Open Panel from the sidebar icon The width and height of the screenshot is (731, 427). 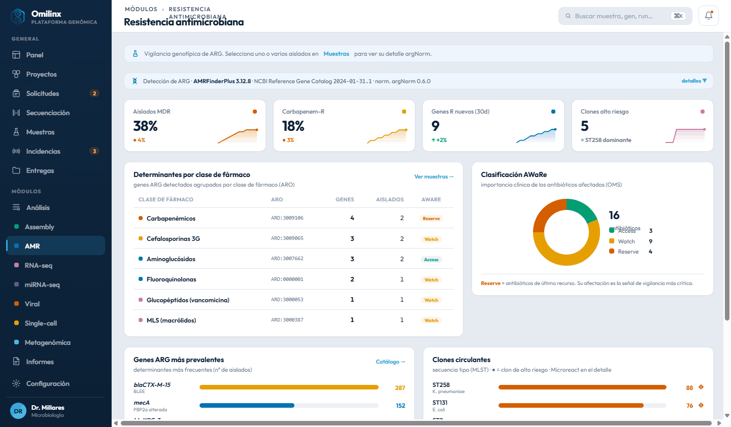click(x=16, y=55)
